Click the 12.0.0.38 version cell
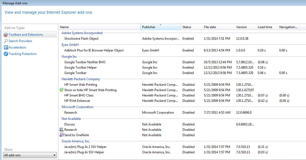 pyautogui.click(x=242, y=39)
